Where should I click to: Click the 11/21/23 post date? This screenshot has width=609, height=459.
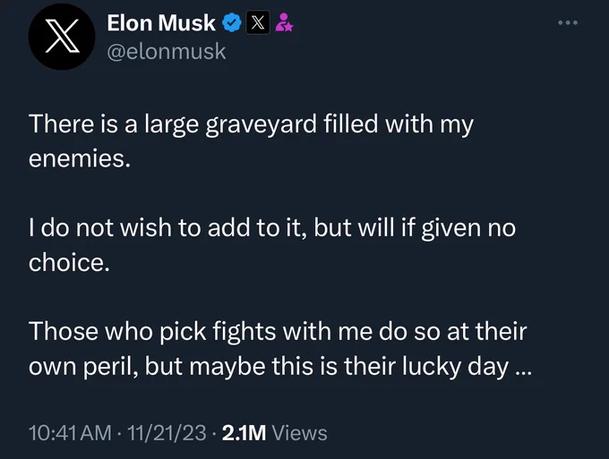pyautogui.click(x=167, y=433)
